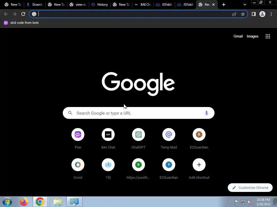Click the taskbar clock and date
The image size is (277, 207).
pyautogui.click(x=263, y=202)
